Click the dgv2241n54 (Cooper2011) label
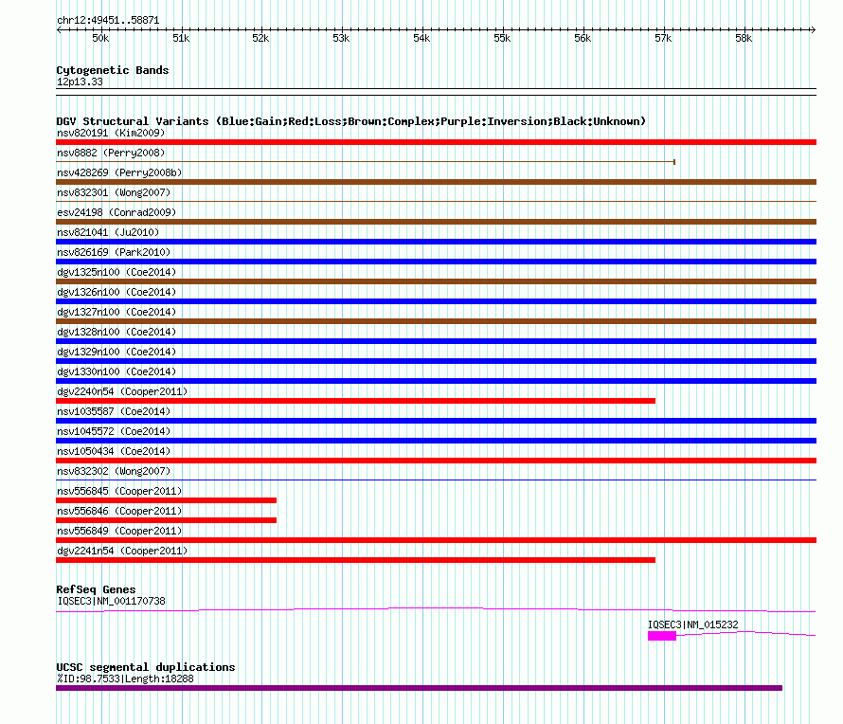843x724 pixels. [x=122, y=551]
